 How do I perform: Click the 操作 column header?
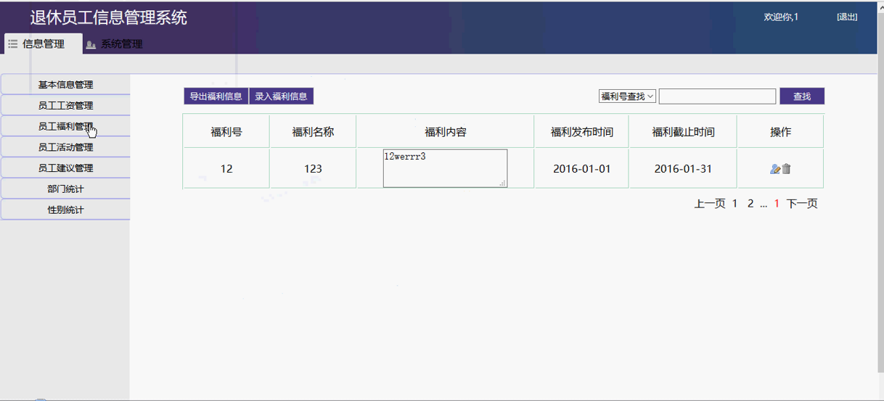click(x=781, y=132)
